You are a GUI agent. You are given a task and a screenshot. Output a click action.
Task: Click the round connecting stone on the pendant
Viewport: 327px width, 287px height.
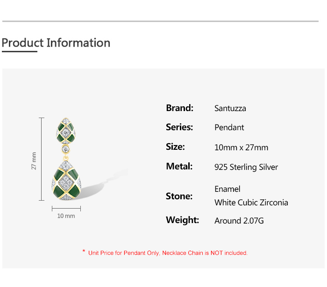tap(66, 149)
